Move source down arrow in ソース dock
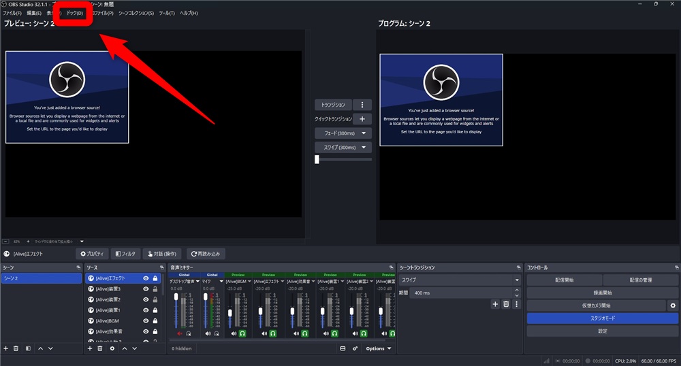The width and height of the screenshot is (681, 366). tap(135, 348)
